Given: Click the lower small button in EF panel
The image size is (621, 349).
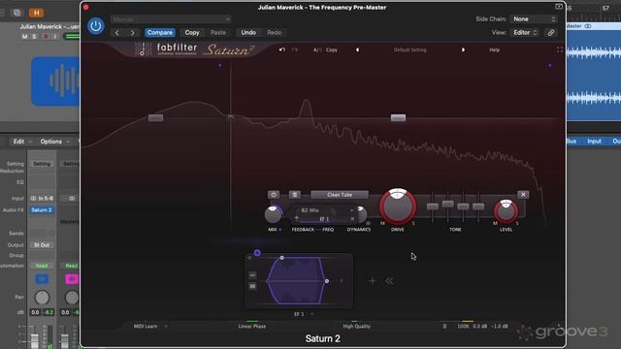Looking at the screenshot, I should click(252, 286).
